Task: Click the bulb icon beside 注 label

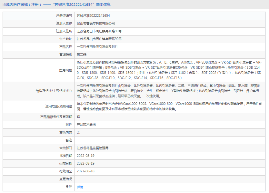Action: point(67,187)
